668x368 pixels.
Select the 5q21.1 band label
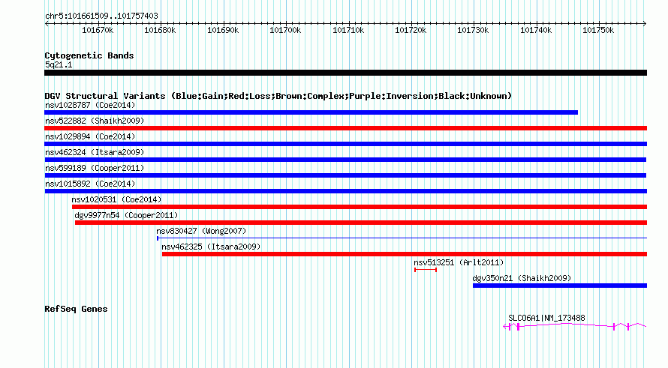point(59,64)
